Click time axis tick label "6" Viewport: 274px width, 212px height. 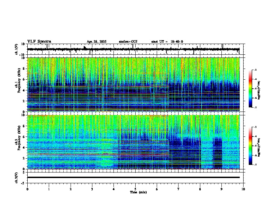coord(157,189)
